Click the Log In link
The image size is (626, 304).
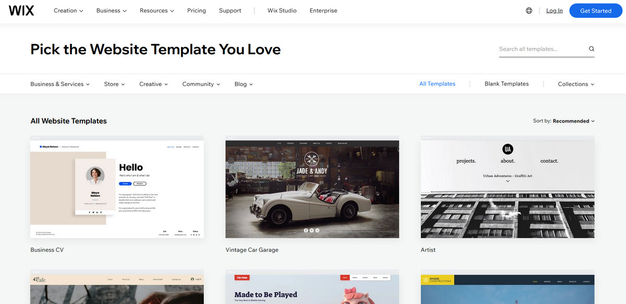pyautogui.click(x=555, y=10)
